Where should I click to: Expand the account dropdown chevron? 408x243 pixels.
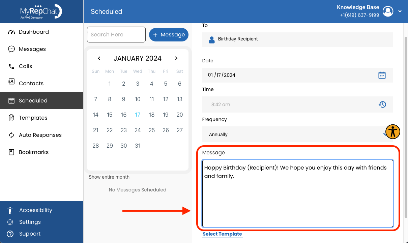pos(400,11)
